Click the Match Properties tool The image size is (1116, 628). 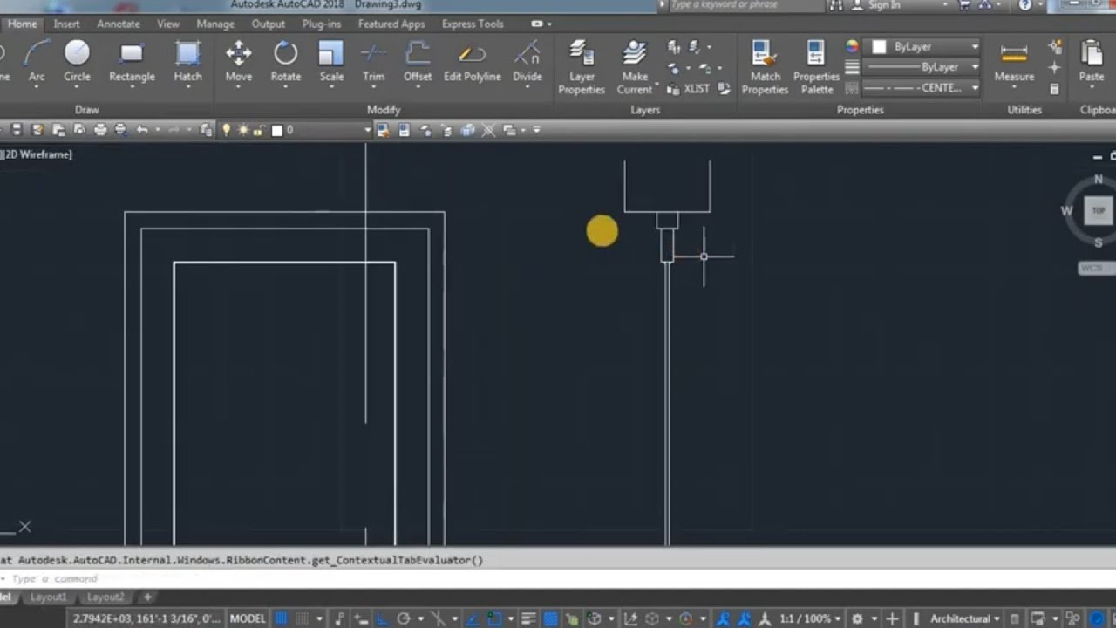pyautogui.click(x=765, y=67)
